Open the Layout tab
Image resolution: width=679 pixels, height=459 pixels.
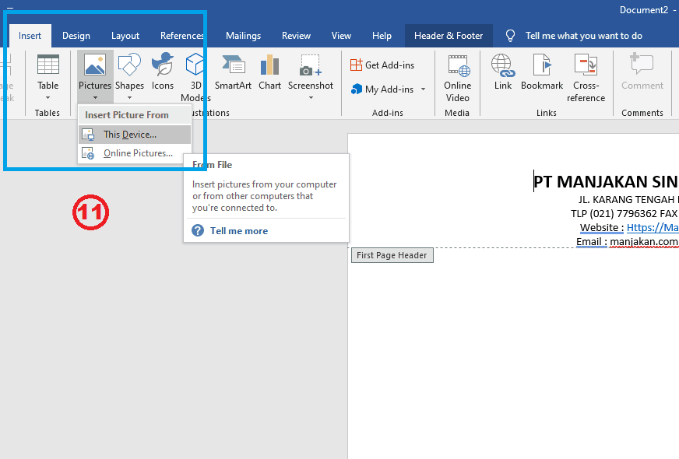tap(125, 36)
